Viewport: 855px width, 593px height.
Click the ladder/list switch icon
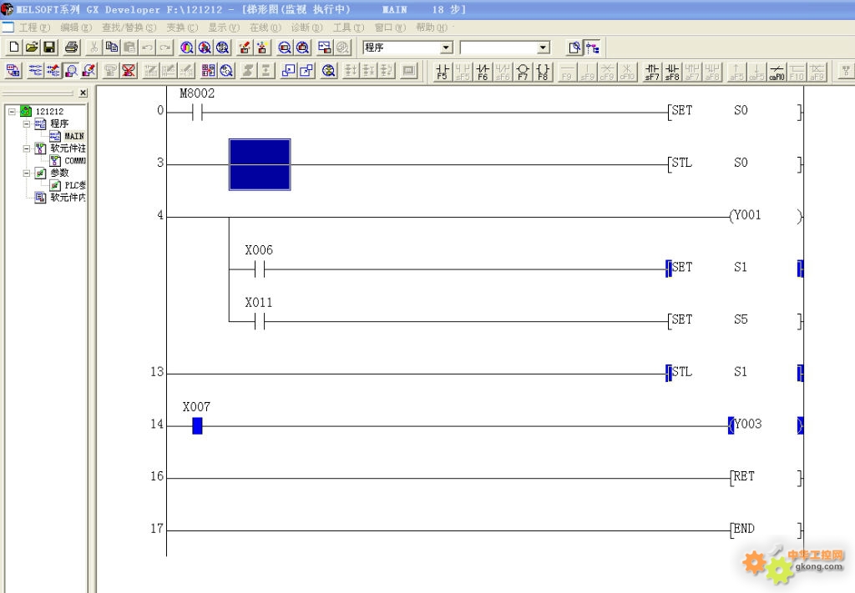point(13,71)
